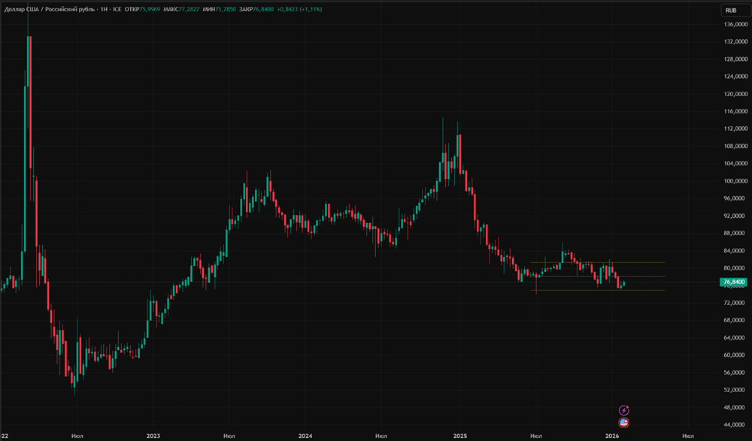Click the 44,0000 price scale label

(x=735, y=424)
